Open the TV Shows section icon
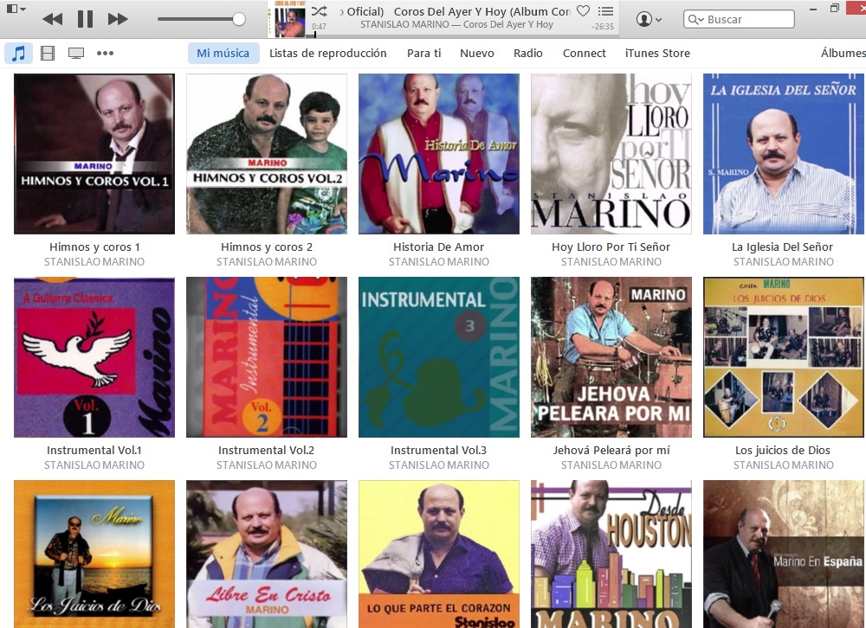 point(76,52)
